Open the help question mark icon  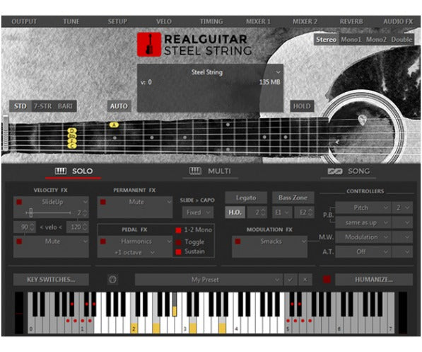point(112,280)
